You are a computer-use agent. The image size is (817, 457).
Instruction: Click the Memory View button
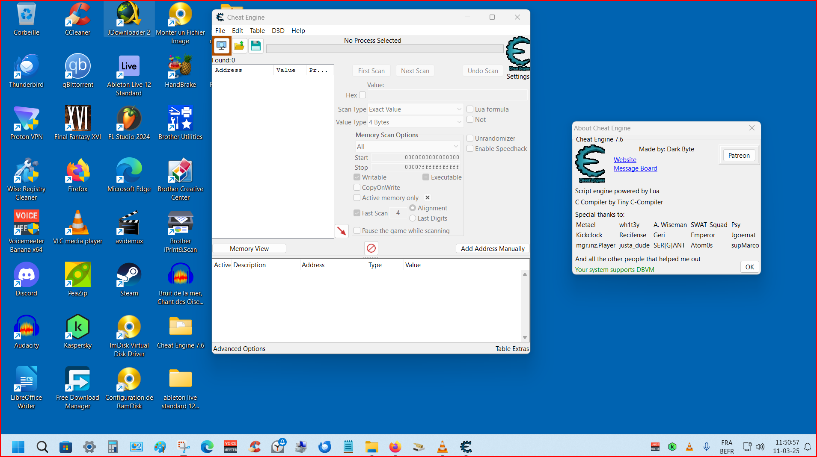pyautogui.click(x=249, y=248)
